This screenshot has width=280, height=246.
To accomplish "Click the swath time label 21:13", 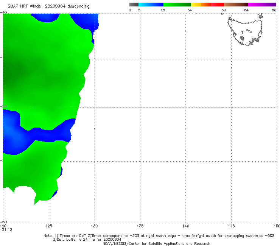I will point(7,230).
